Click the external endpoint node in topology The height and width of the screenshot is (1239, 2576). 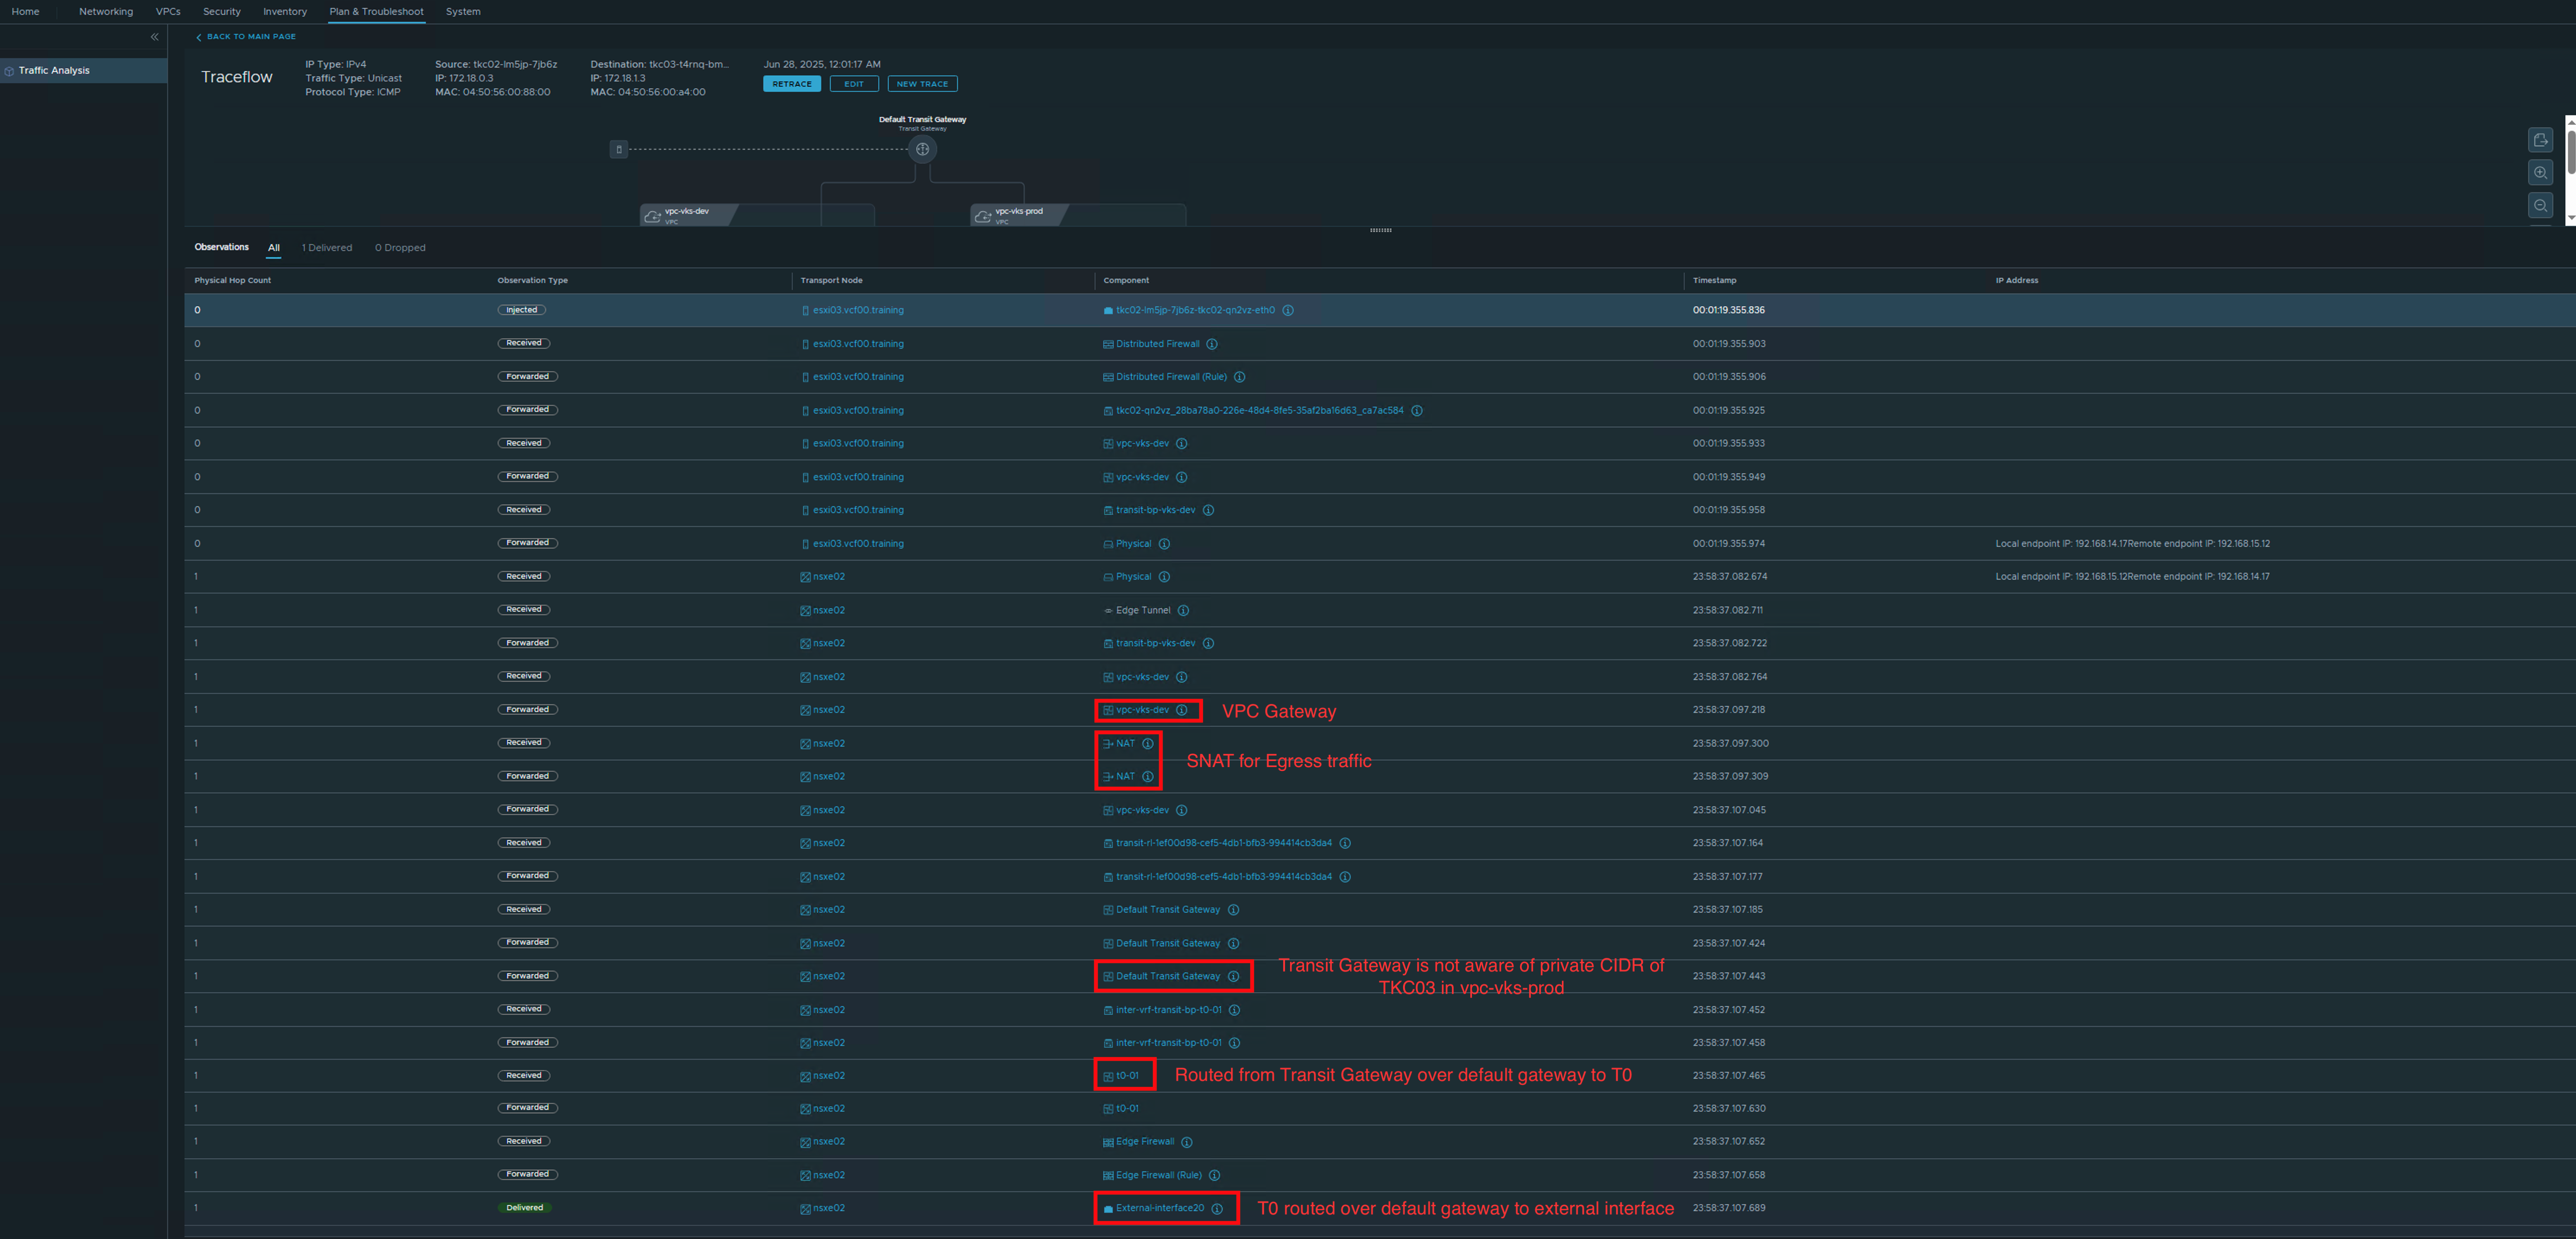coord(619,149)
